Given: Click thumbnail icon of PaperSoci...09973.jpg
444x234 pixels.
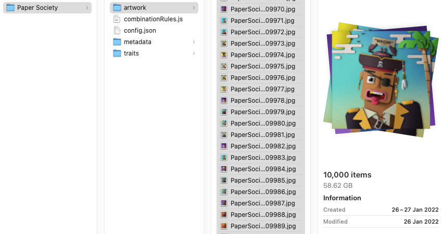Looking at the screenshot, I should click(x=224, y=43).
